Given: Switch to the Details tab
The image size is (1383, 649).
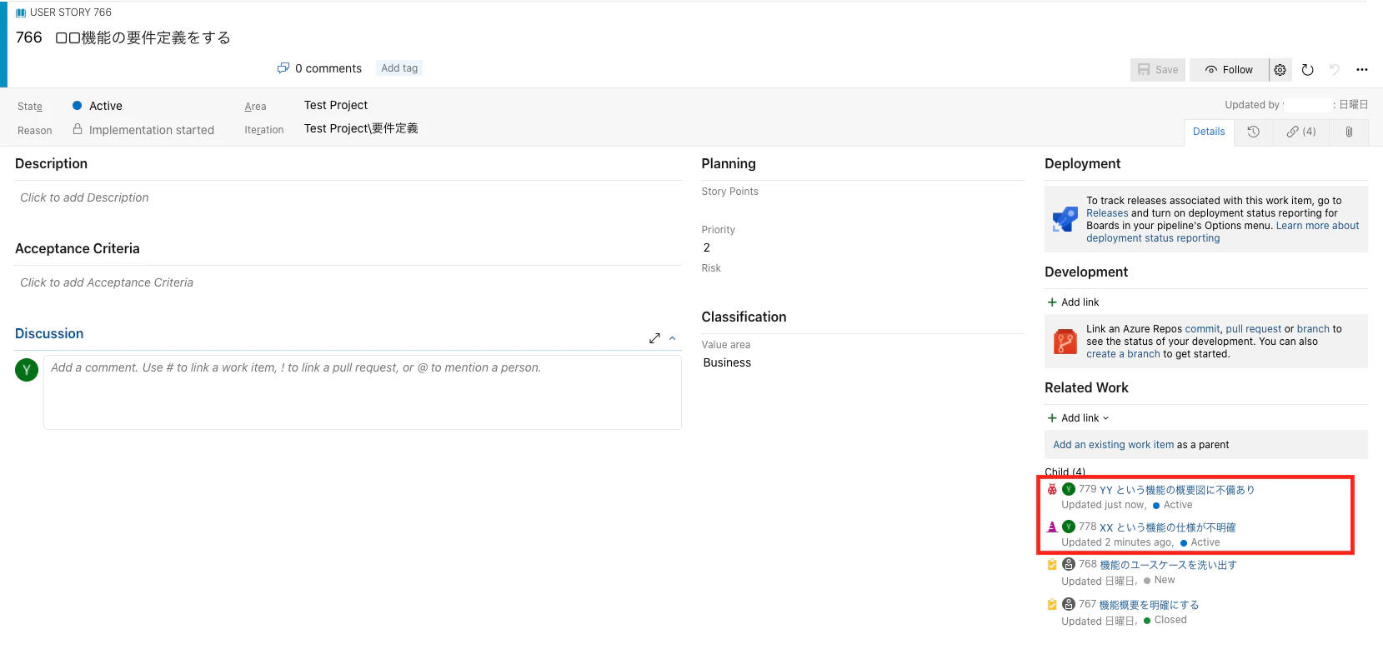Looking at the screenshot, I should click(1209, 132).
